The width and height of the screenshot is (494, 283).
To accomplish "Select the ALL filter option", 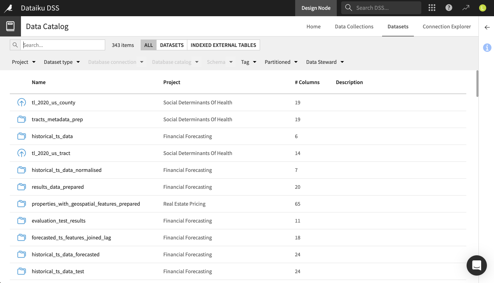I will pyautogui.click(x=148, y=45).
